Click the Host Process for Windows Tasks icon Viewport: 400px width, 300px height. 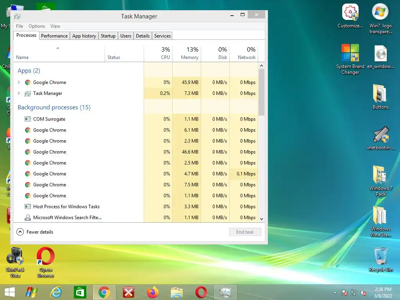pos(28,206)
